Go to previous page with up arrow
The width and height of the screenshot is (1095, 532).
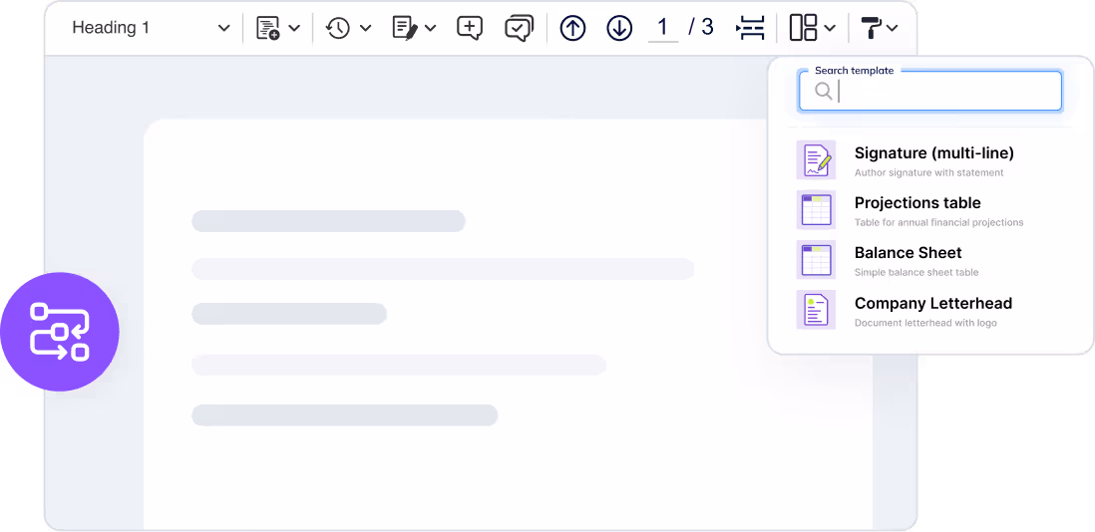[572, 28]
